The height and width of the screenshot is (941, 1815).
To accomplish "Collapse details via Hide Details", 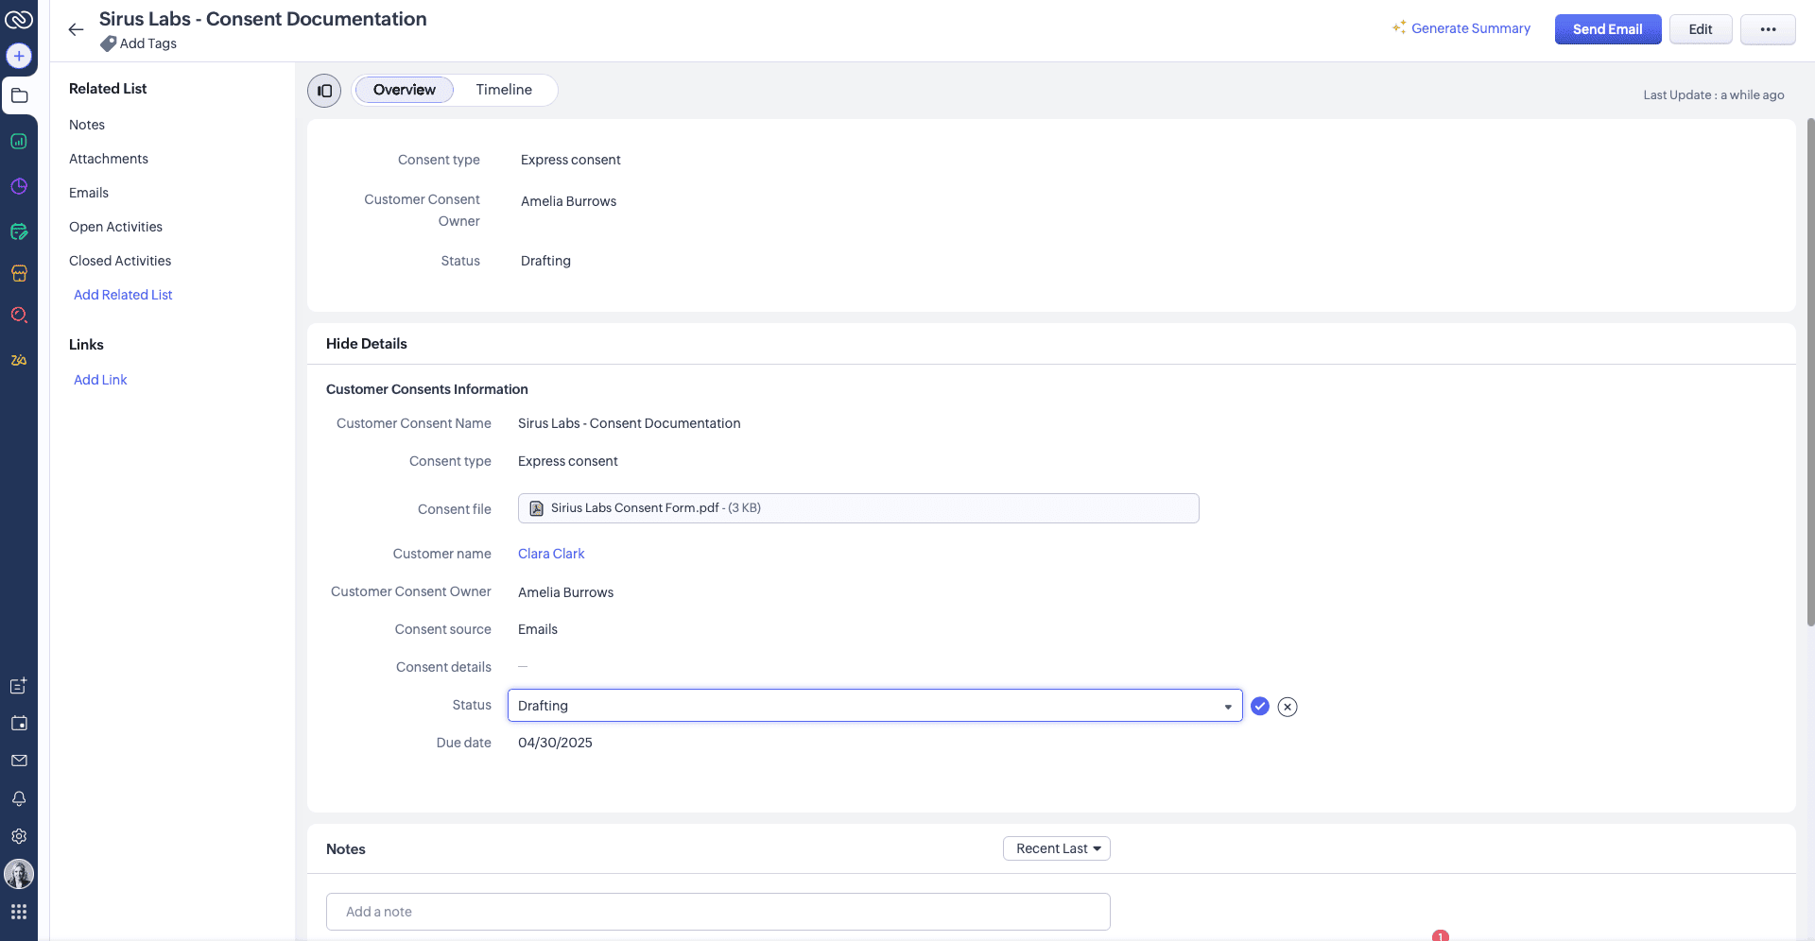I will [366, 344].
